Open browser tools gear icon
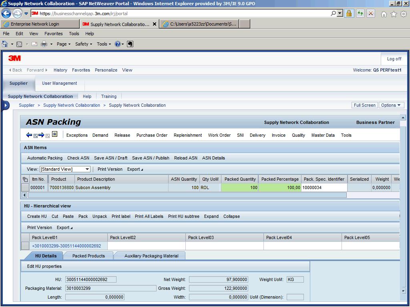The width and height of the screenshot is (410, 307). click(x=404, y=14)
